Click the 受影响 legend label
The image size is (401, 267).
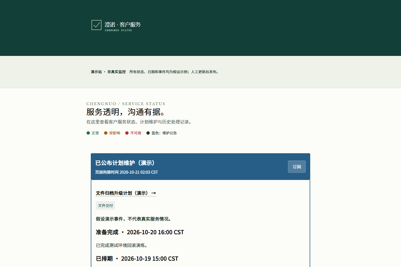pos(115,133)
